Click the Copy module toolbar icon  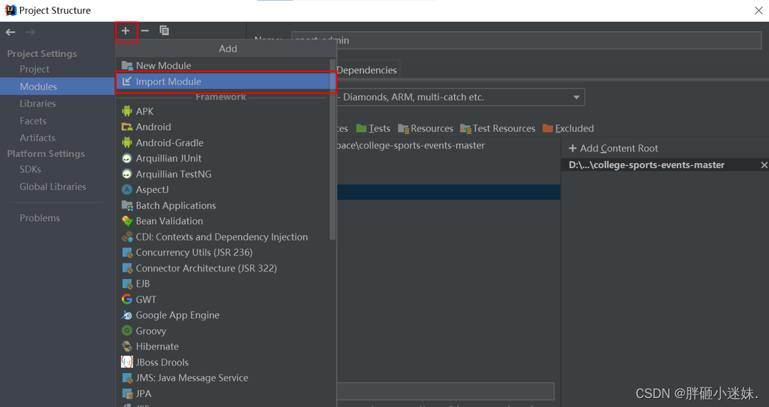pos(164,31)
